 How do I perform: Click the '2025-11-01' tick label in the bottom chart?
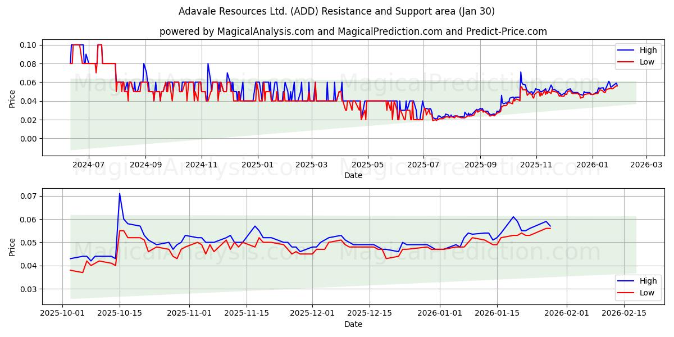click(x=190, y=313)
